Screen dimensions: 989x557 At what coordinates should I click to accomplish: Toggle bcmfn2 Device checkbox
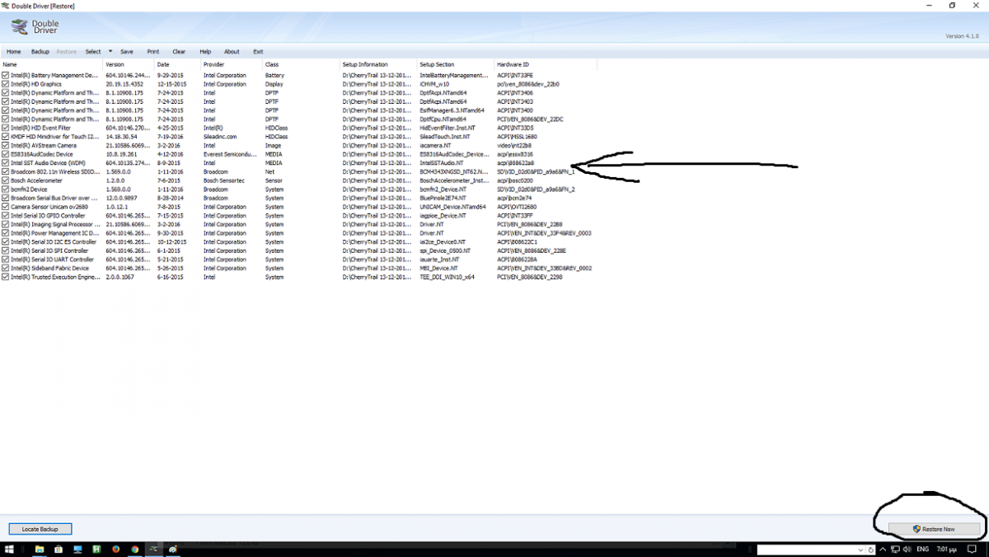pyautogui.click(x=6, y=190)
